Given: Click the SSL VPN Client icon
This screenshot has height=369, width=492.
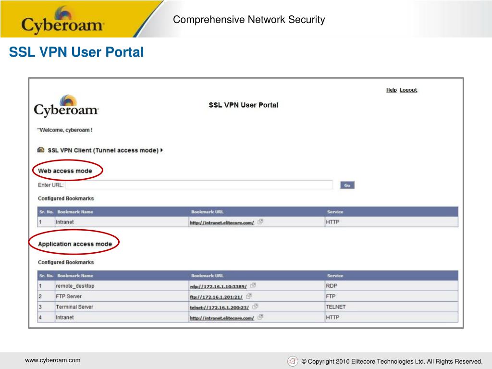Looking at the screenshot, I should (41, 150).
